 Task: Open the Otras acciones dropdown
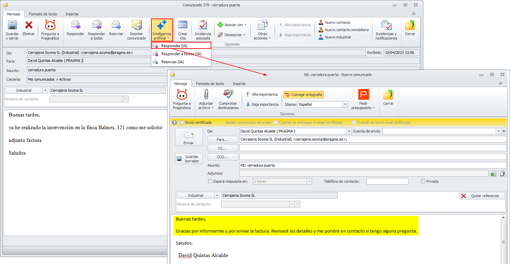262,30
